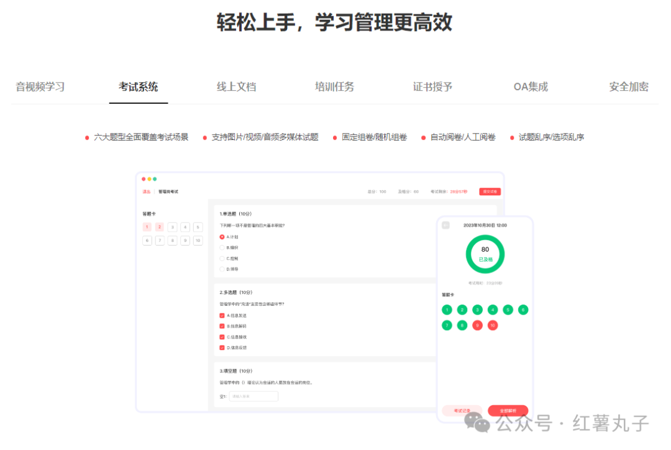Click the heading 轻松上手，学习管理更高效
Screen dimensions: 671x450
coord(334,22)
